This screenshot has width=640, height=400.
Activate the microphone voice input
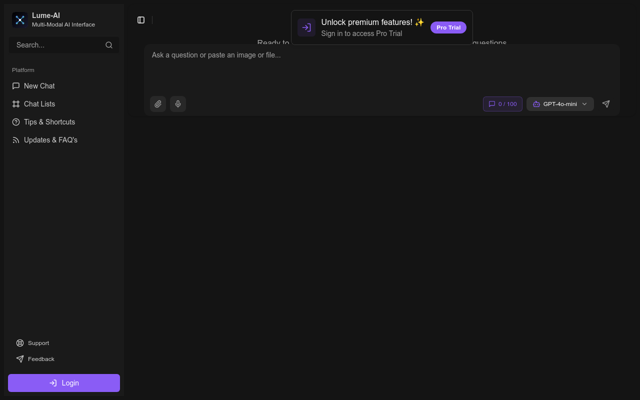[x=178, y=104]
